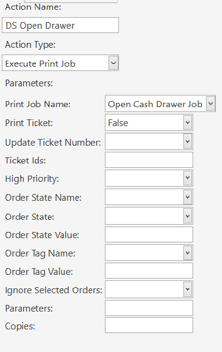The image size is (222, 352).
Task: Click the Open Cash Drawer Job value
Action: click(x=155, y=104)
